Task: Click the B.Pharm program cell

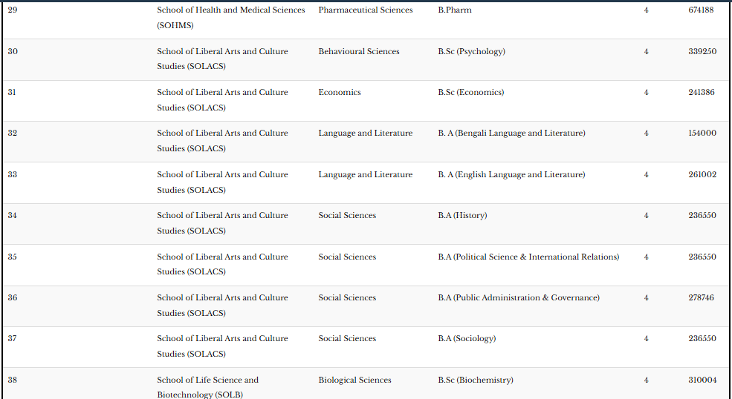Action: (x=455, y=10)
